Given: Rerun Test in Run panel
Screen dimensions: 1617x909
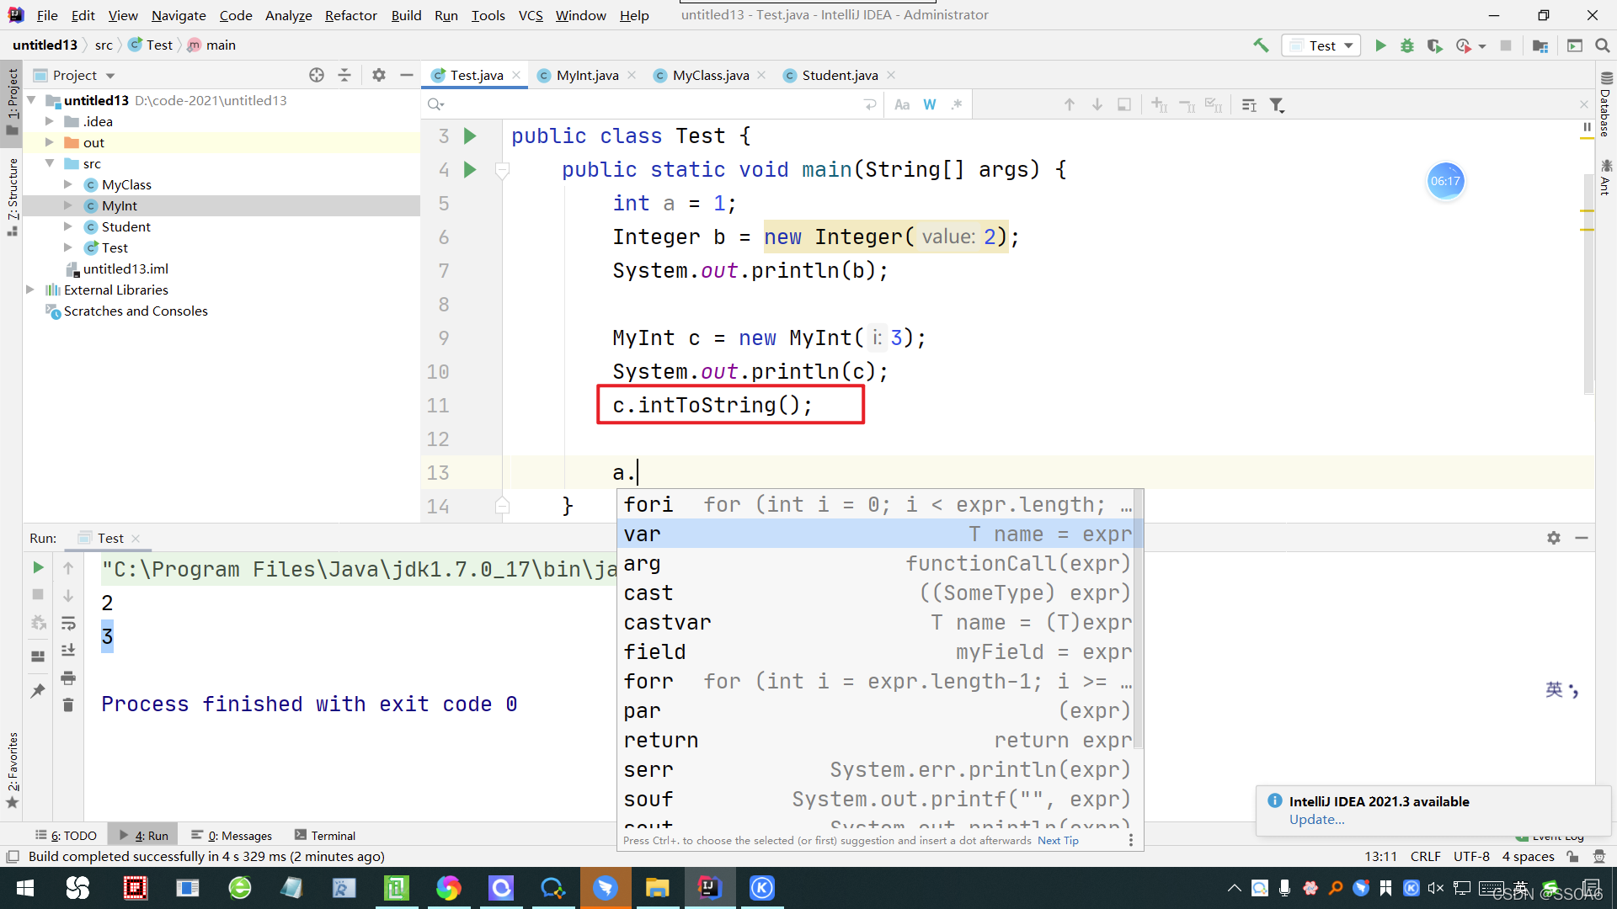Looking at the screenshot, I should click(38, 568).
